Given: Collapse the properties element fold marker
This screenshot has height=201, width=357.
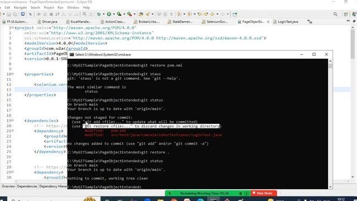Looking at the screenshot, I should (12, 74).
